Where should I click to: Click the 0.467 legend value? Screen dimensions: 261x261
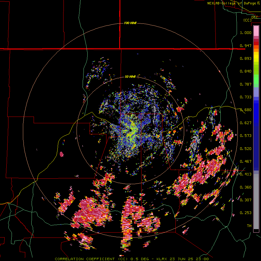click(x=246, y=162)
